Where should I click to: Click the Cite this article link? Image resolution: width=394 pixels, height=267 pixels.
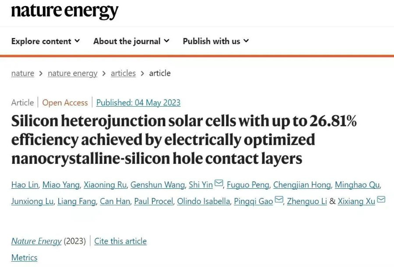coord(120,241)
